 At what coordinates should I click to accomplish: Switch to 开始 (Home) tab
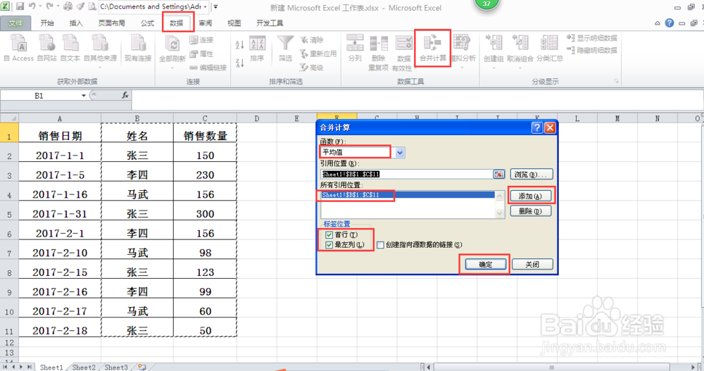point(47,23)
